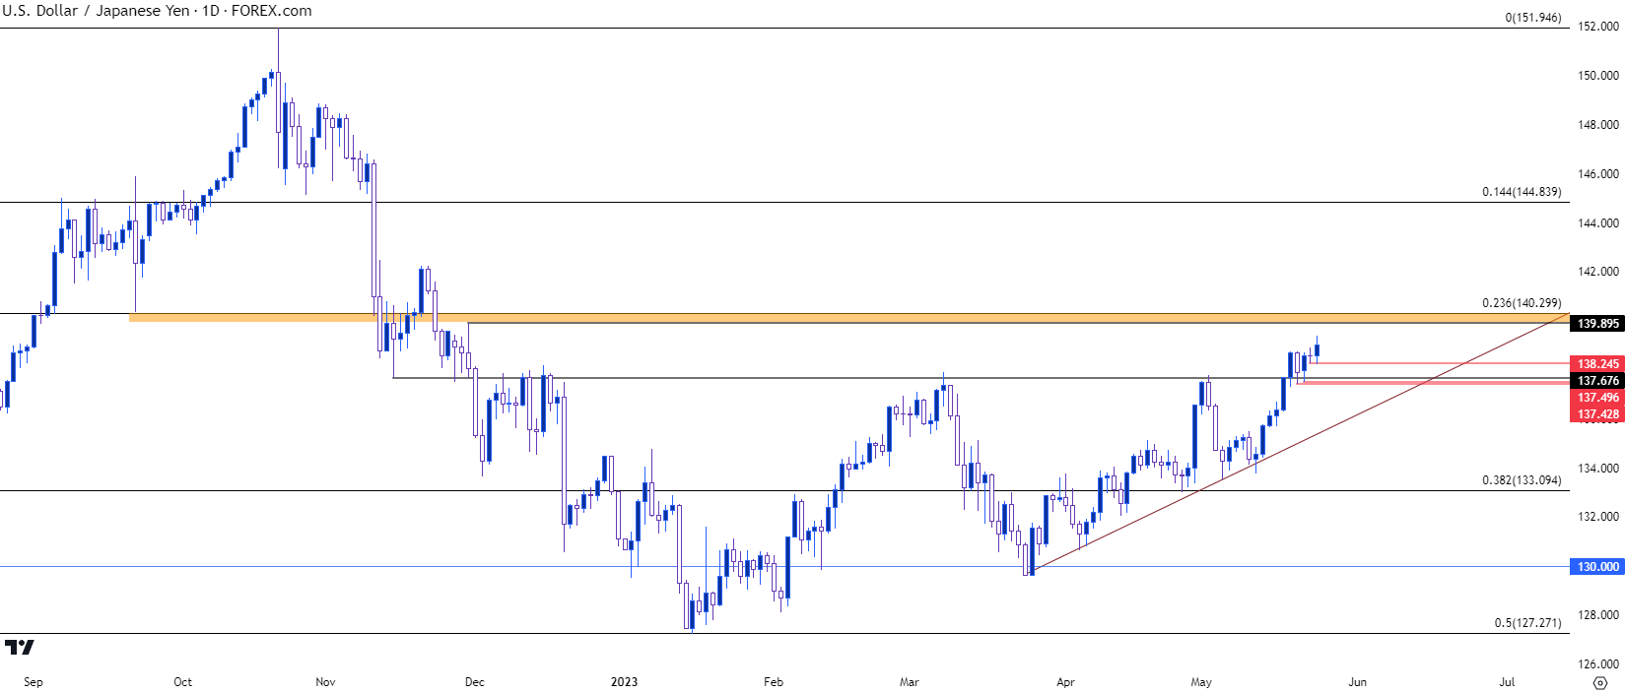Viewport: 1625px width, 693px height.
Task: Click the black 137.676 price label
Action: [1597, 381]
